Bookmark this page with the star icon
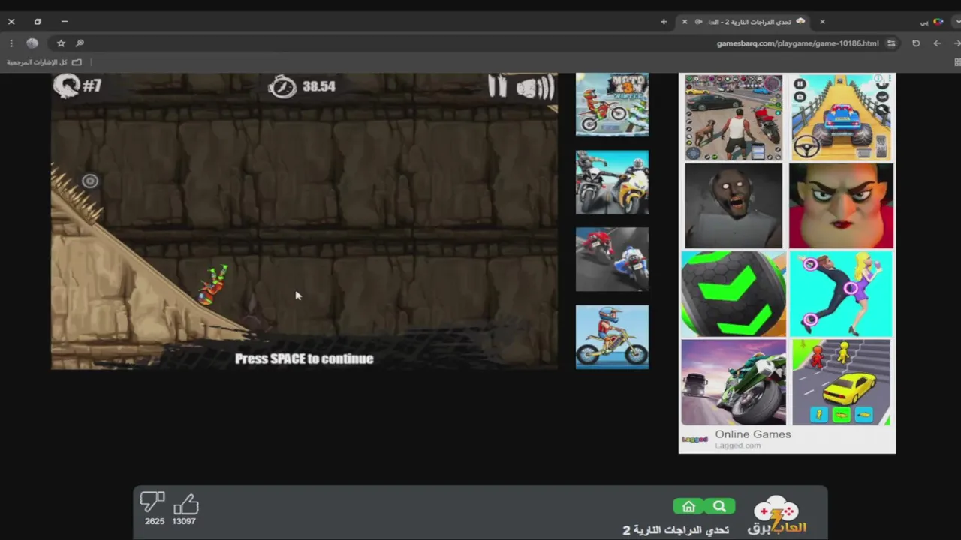This screenshot has height=540, width=961. 61,43
